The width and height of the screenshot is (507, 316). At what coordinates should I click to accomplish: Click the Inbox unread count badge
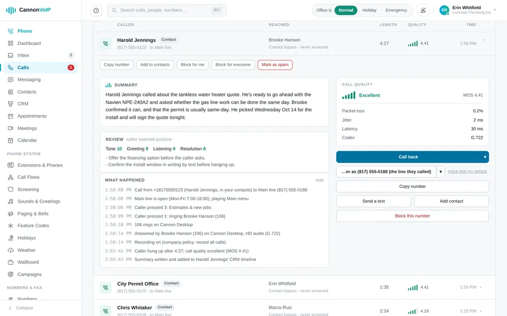click(71, 55)
